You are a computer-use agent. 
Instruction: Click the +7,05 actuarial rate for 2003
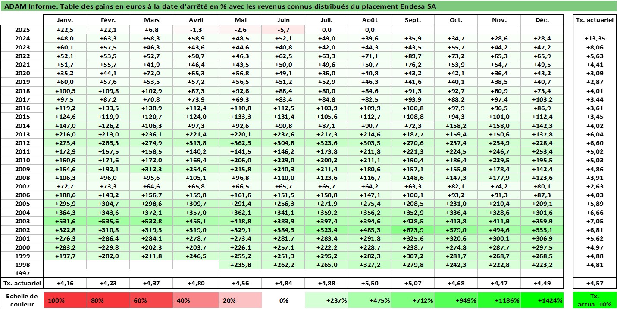tap(594, 221)
